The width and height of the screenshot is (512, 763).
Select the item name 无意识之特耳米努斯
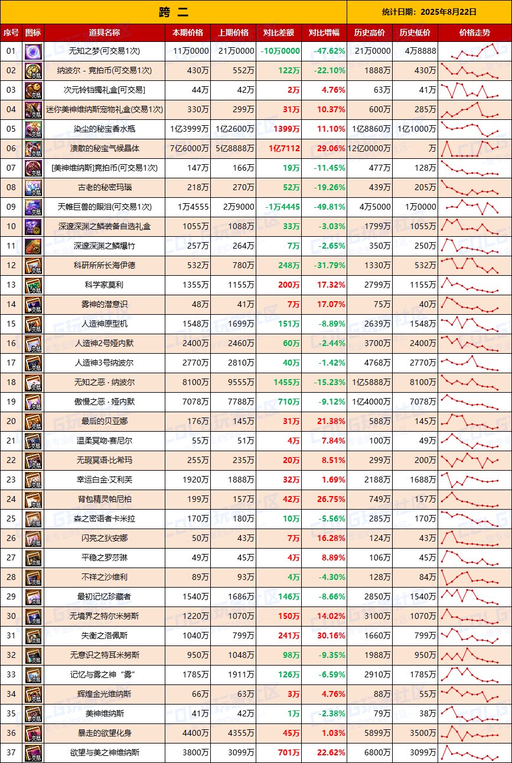click(x=105, y=656)
